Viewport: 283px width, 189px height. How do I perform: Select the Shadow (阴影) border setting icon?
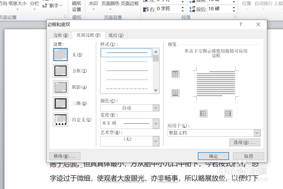point(61,87)
